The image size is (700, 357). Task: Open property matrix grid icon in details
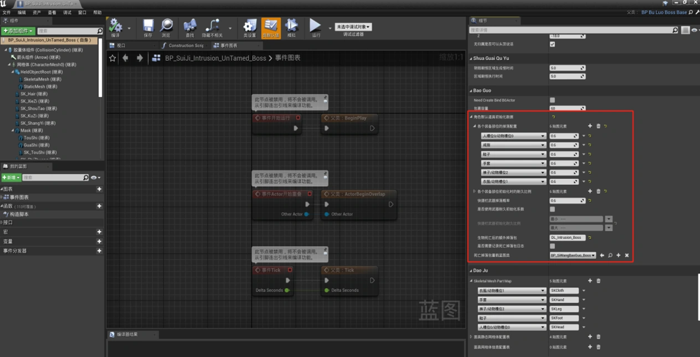[686, 30]
